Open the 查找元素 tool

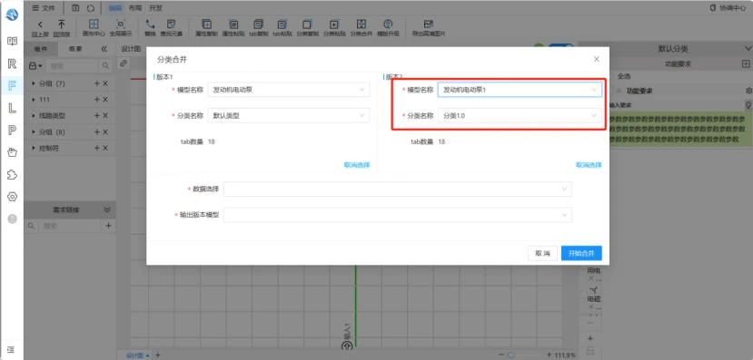tap(171, 24)
